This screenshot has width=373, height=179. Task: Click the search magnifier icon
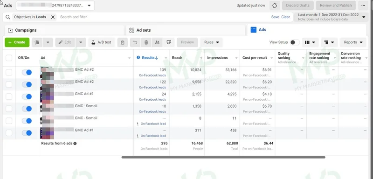pyautogui.click(x=8, y=17)
